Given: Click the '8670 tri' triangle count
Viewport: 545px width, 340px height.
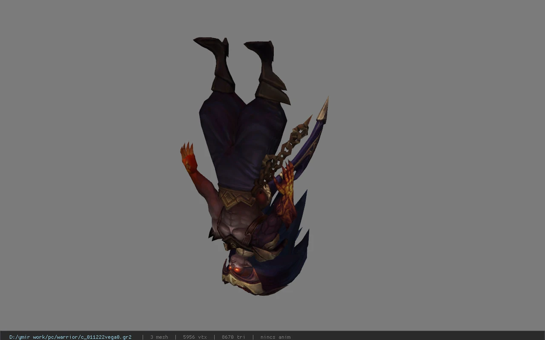Looking at the screenshot, I should click(233, 337).
